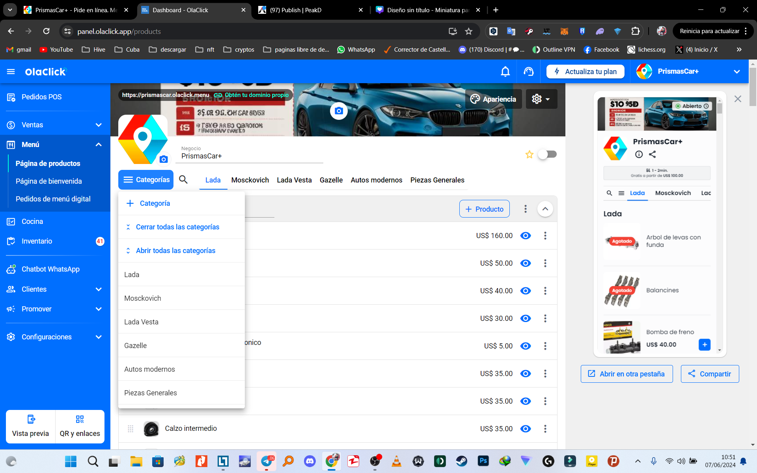Click the Actualiza tu plan button

tap(585, 71)
